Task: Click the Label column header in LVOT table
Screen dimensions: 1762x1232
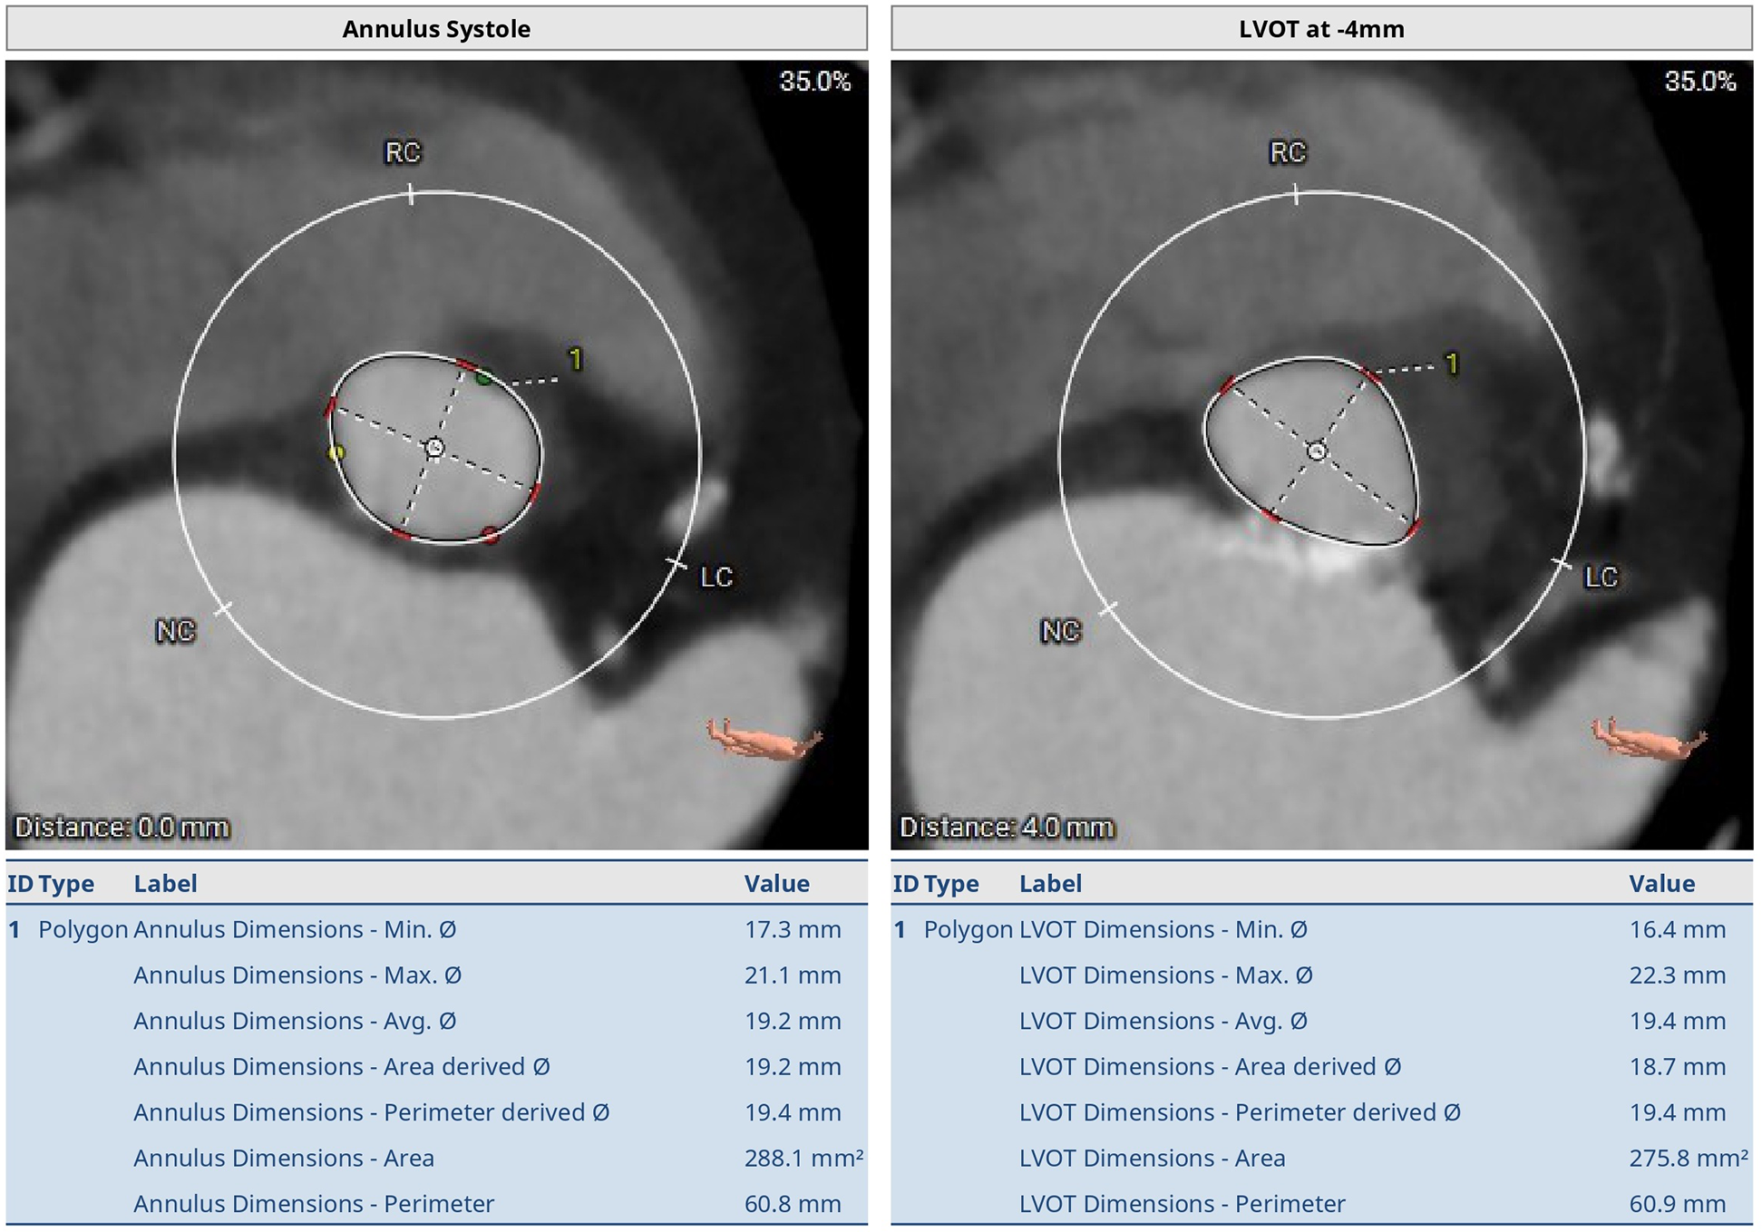Action: click(x=1050, y=884)
